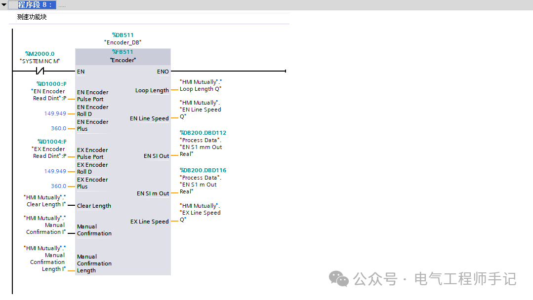
Task: Select the SYSTEM NC M normally-closed contact
Action: tap(40, 71)
